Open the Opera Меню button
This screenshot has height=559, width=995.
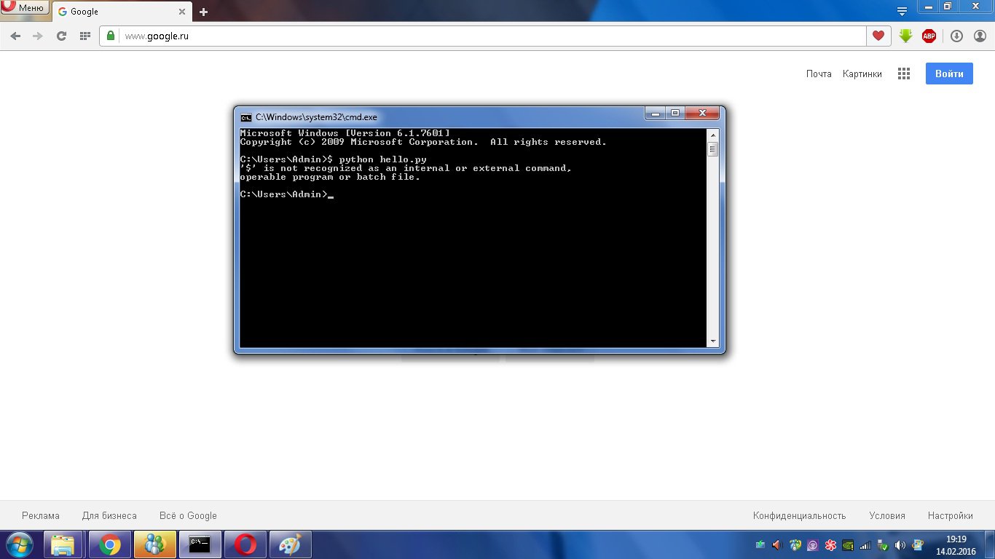(25, 8)
